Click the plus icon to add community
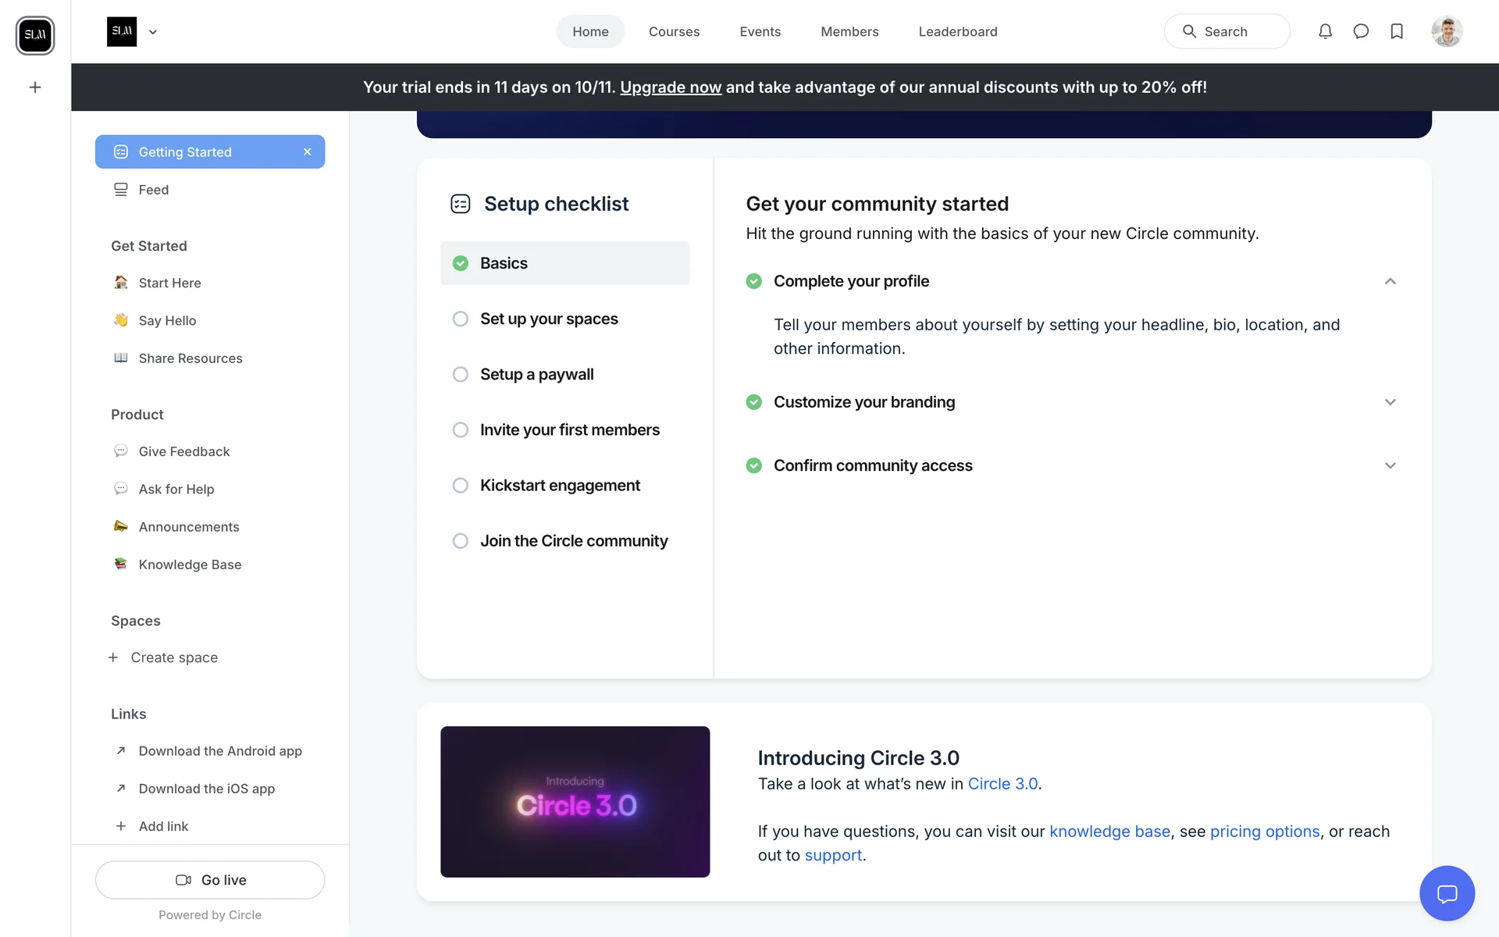 pyautogui.click(x=35, y=87)
